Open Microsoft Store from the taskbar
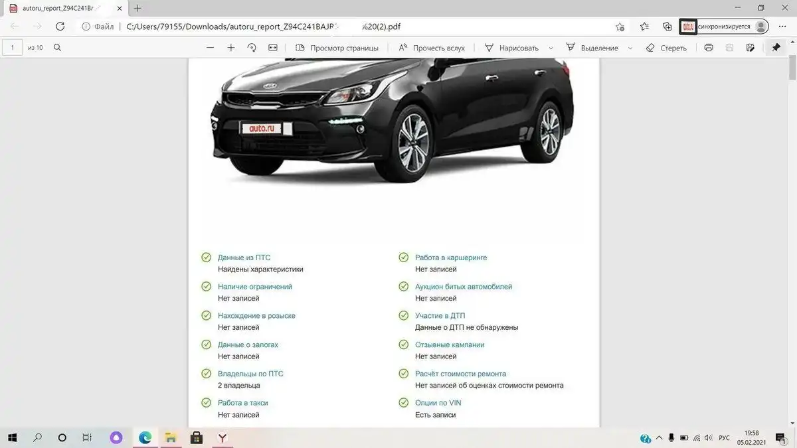 pos(197,437)
